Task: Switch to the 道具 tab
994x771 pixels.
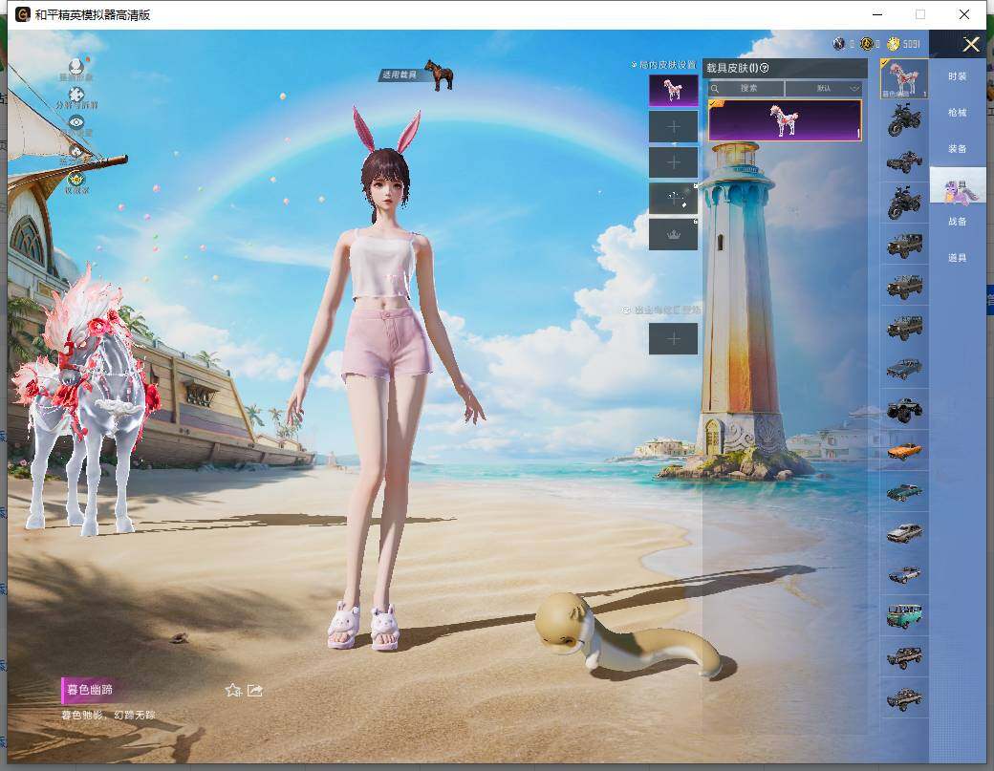Action: 958,258
